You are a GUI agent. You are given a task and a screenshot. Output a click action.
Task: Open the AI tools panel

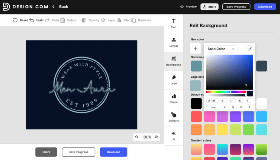coord(174,136)
